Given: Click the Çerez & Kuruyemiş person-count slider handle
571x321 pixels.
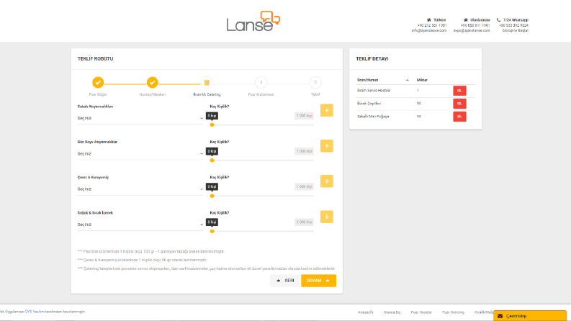Looking at the screenshot, I should tap(212, 196).
